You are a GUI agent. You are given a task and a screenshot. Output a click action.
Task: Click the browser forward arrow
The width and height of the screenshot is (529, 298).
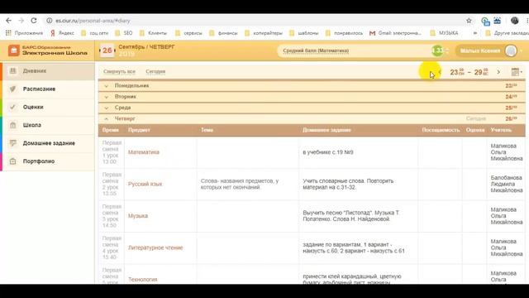21,21
